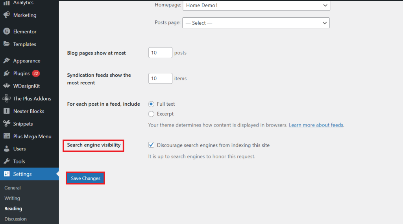403x224 pixels.
Task: Open the Writing settings submenu item
Action: tap(12, 198)
